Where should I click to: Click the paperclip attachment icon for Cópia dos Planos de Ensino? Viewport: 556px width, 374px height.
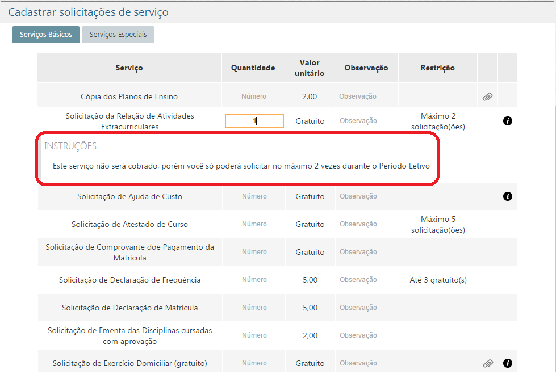click(x=487, y=96)
